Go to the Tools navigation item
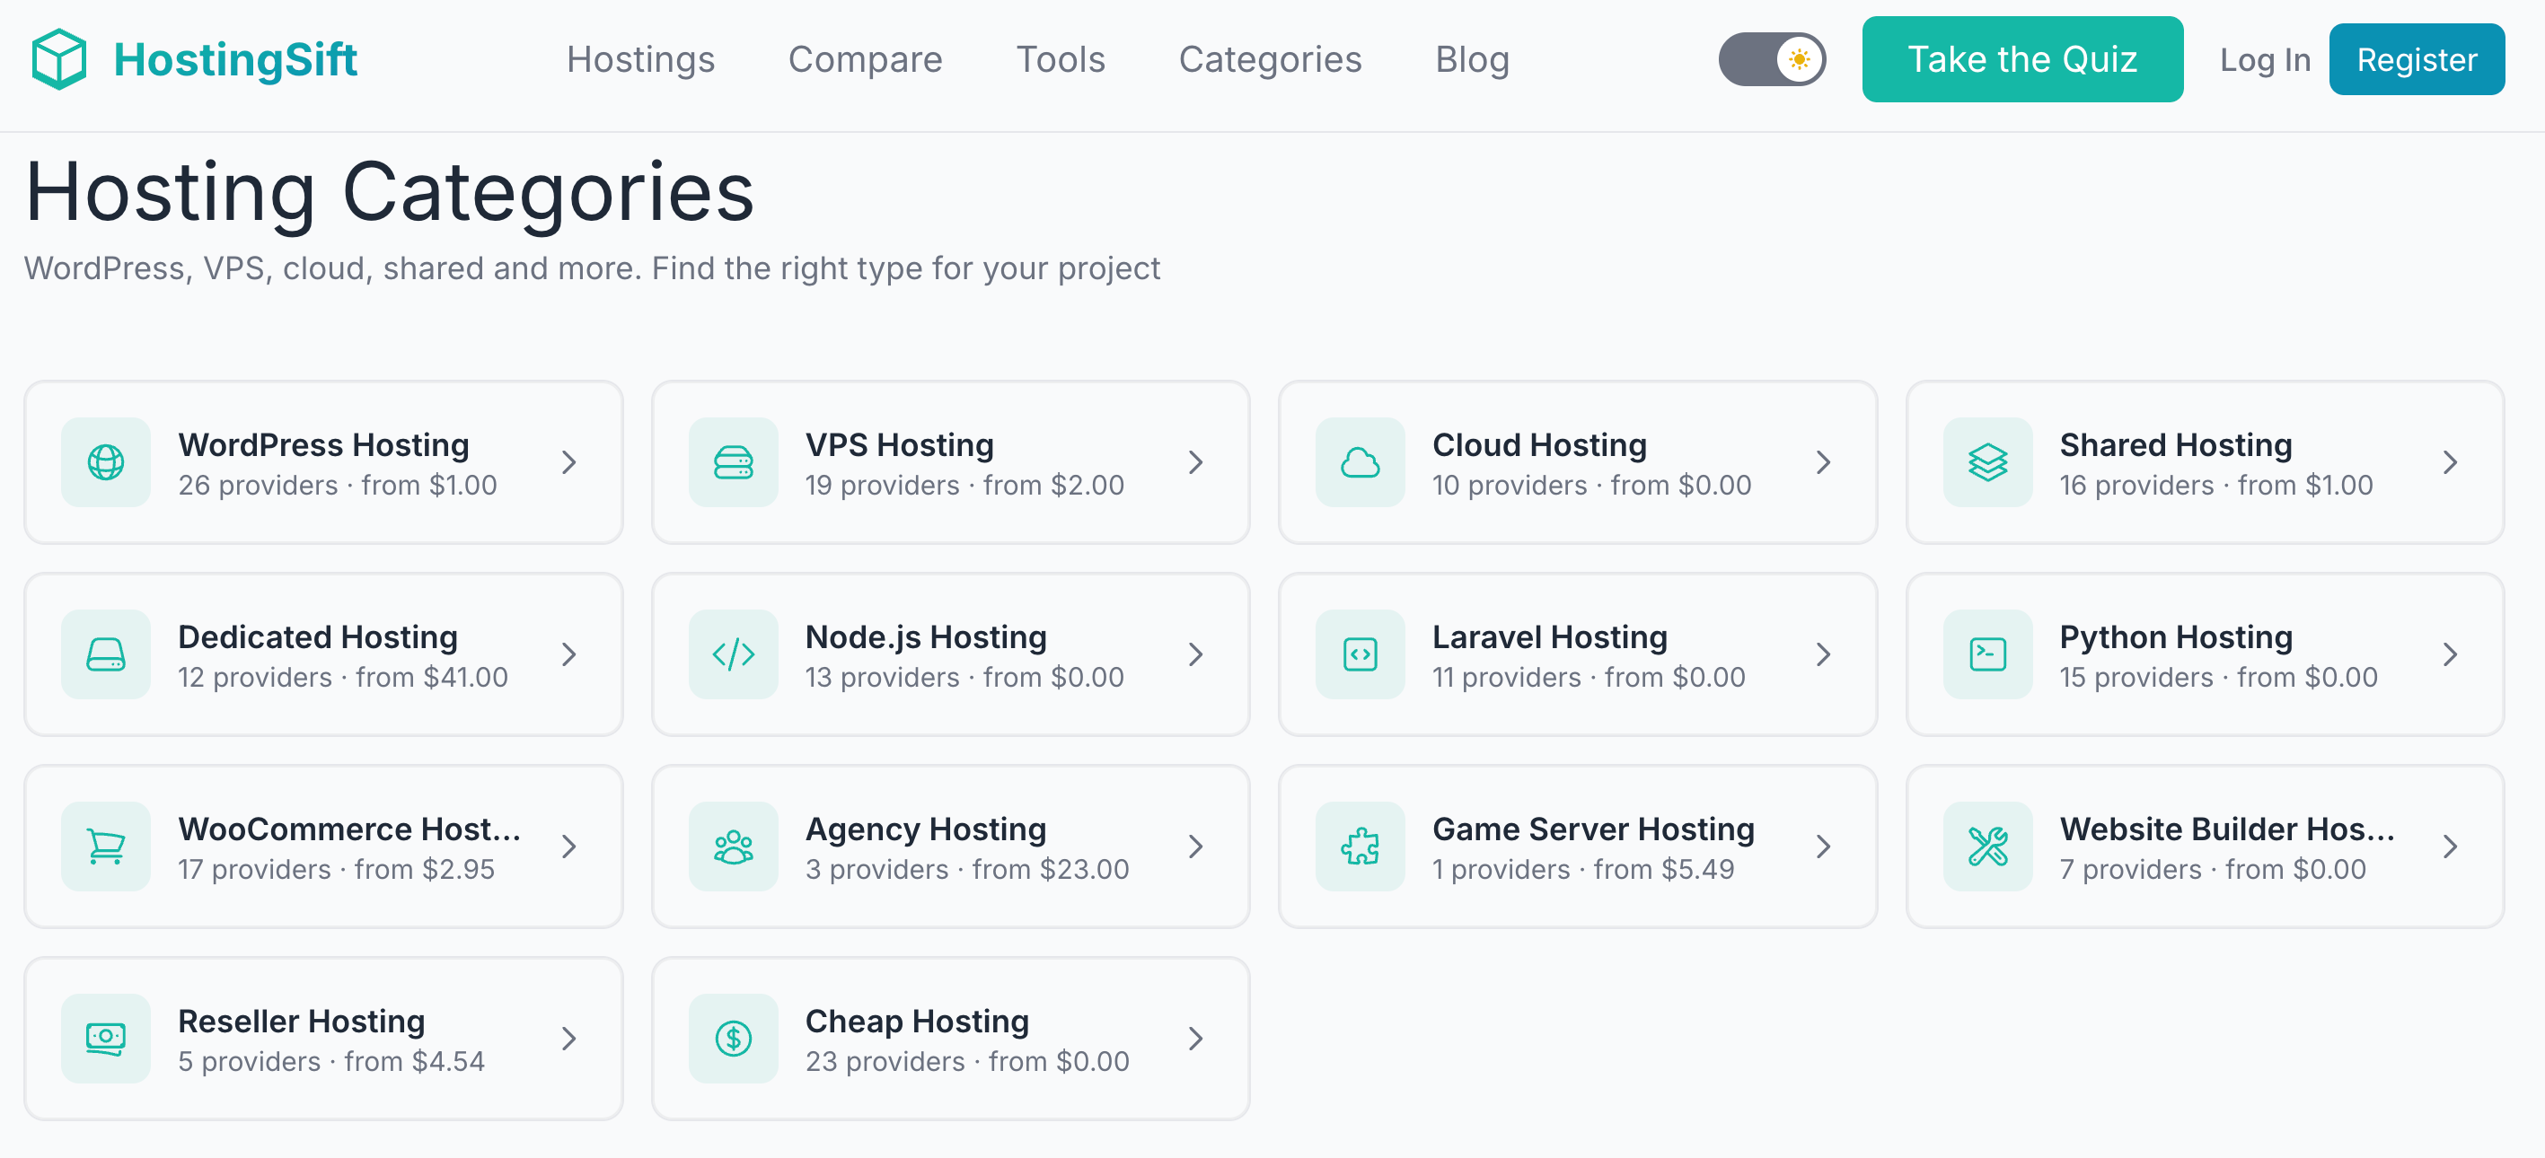The width and height of the screenshot is (2545, 1158). pos(1060,59)
